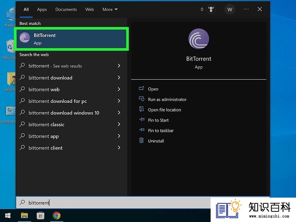Expand the 'bittorrent download' chevron
The image size is (296, 222).
coord(119,77)
